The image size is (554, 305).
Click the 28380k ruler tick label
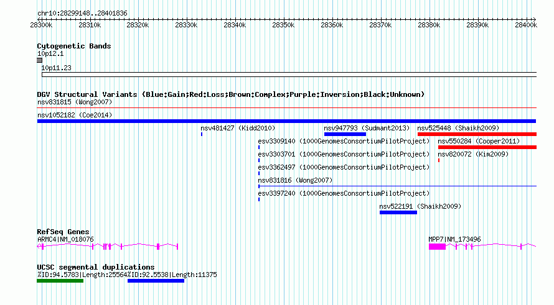(x=429, y=25)
